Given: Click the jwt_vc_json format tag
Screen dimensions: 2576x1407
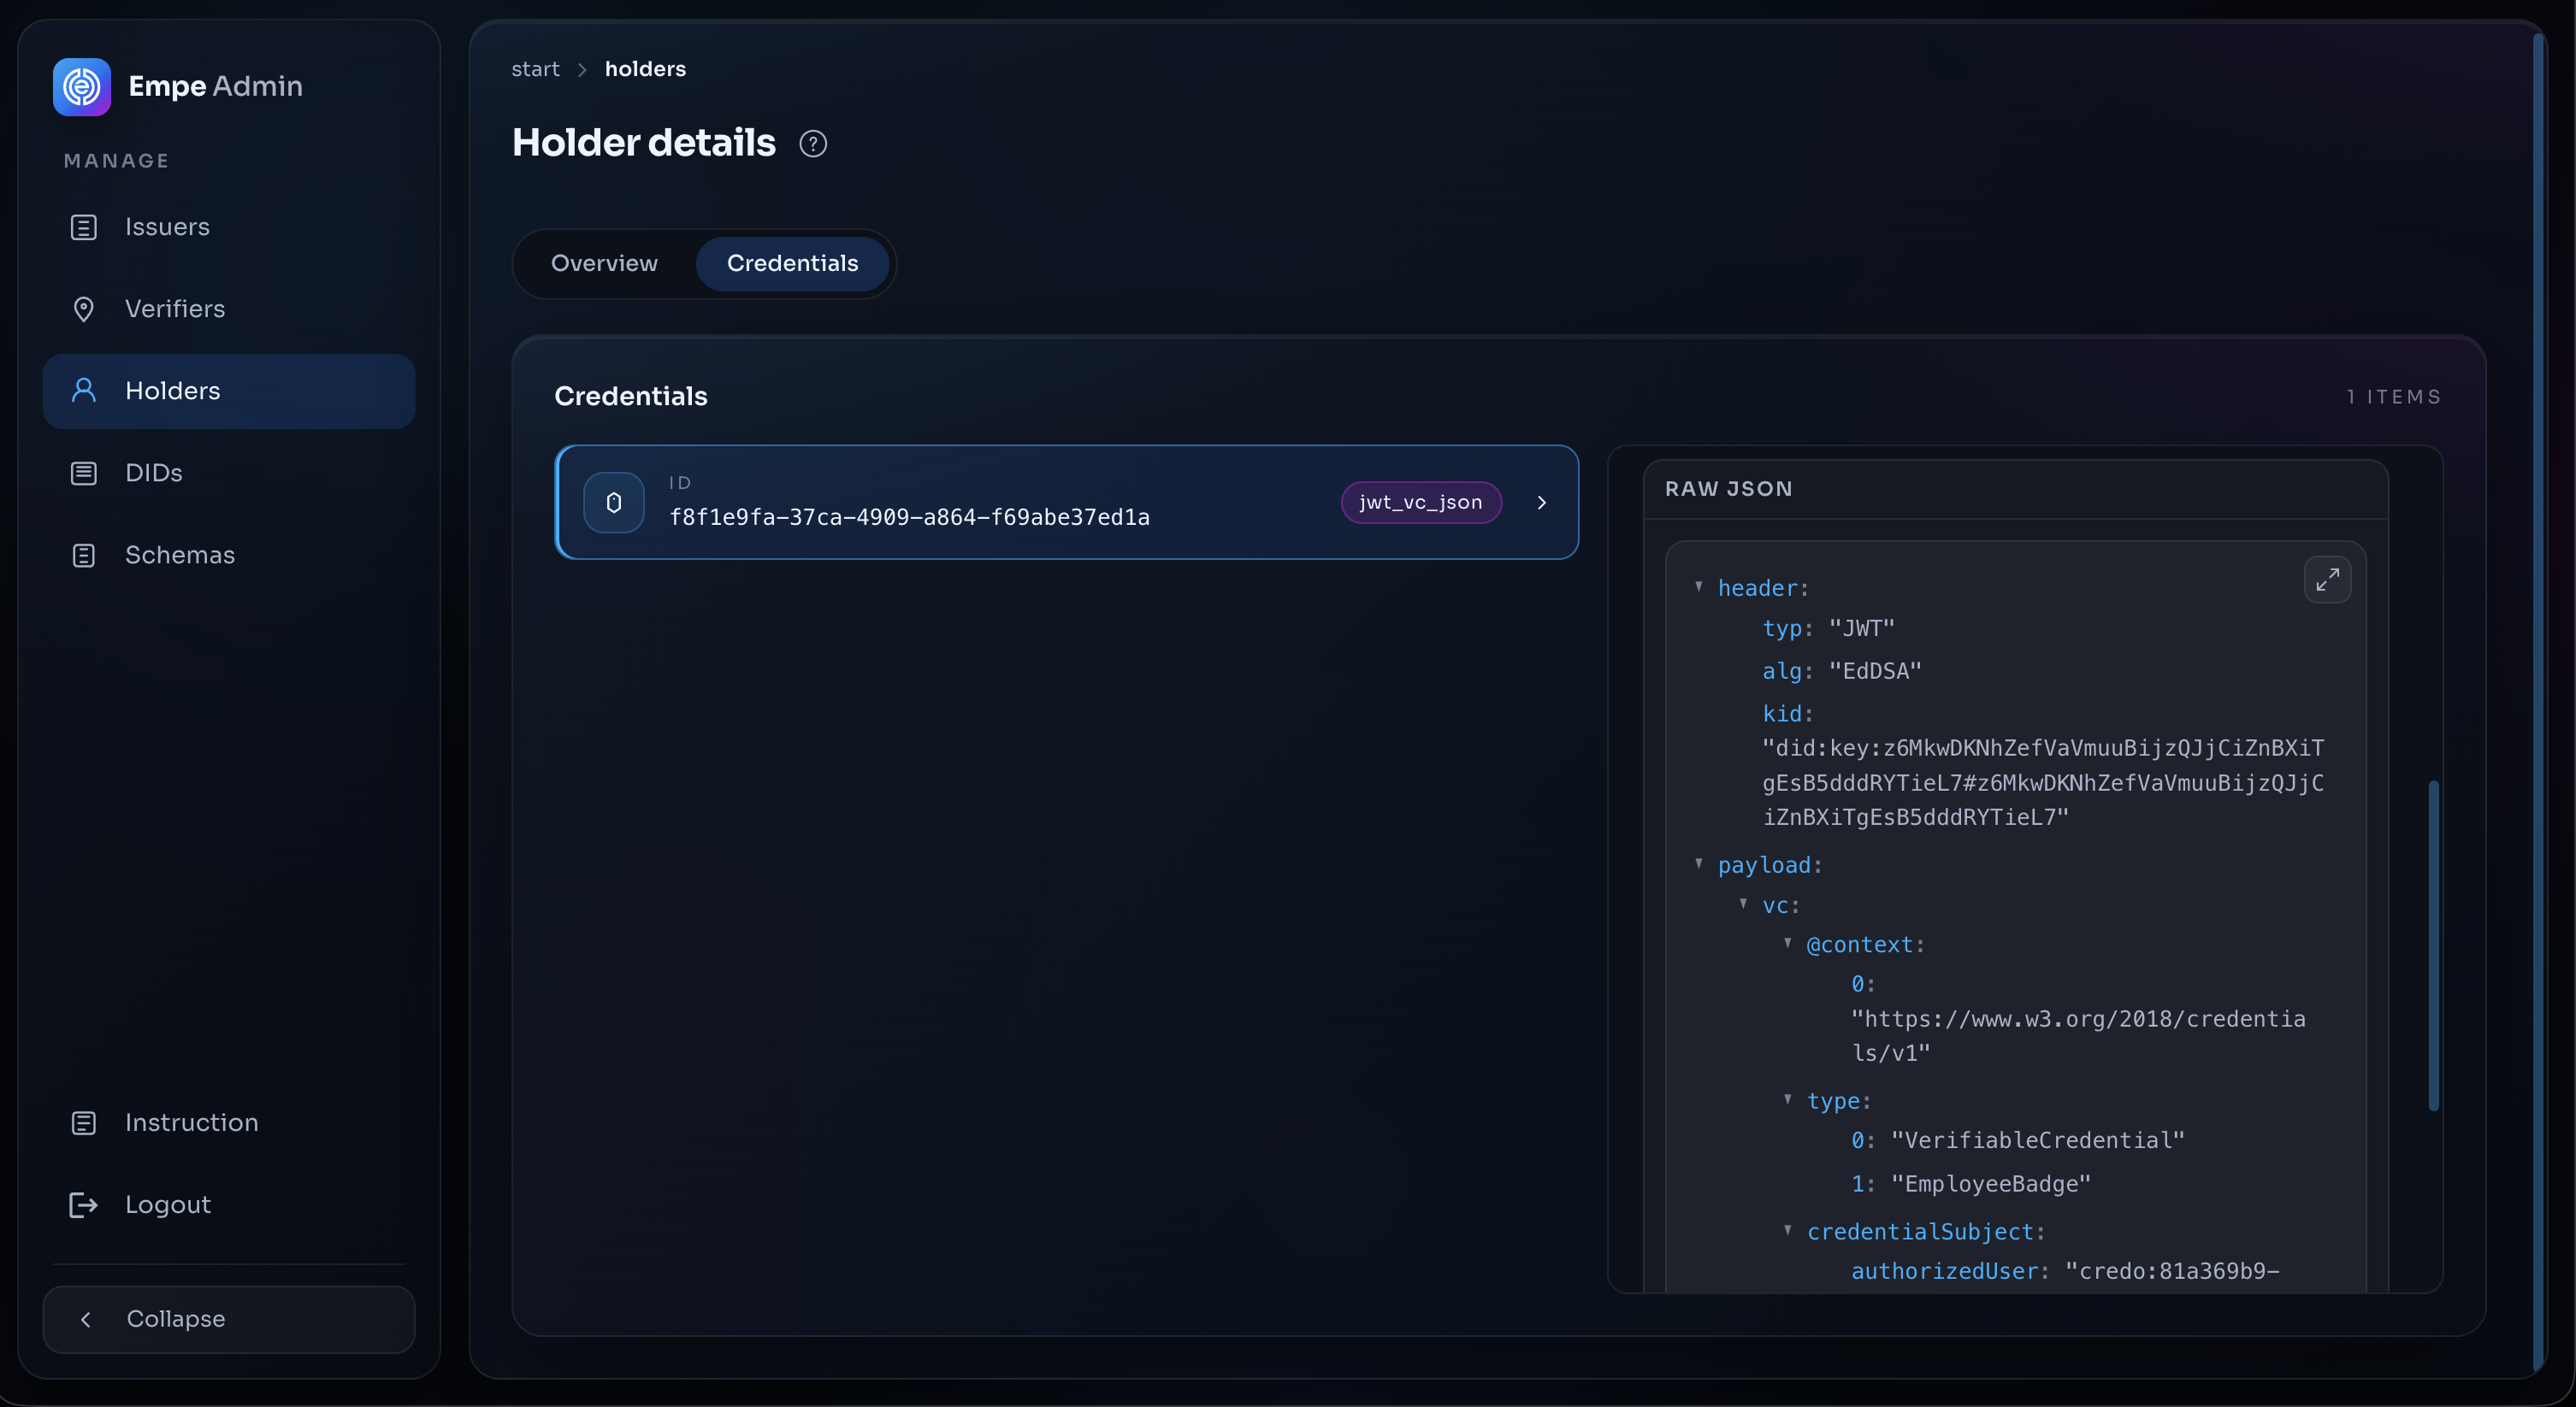Looking at the screenshot, I should pyautogui.click(x=1420, y=502).
